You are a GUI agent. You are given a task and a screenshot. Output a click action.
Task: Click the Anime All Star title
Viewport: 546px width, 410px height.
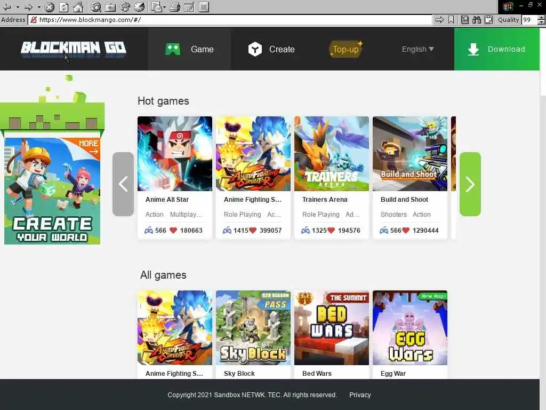coord(167,200)
